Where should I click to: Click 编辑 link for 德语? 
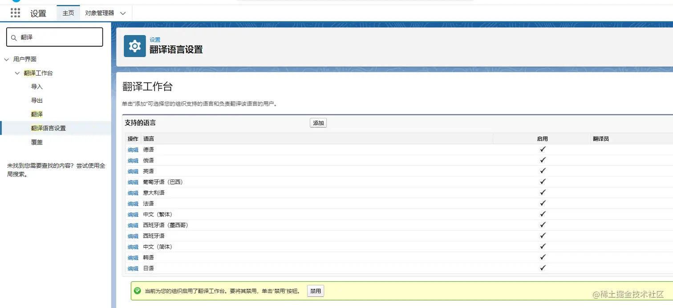coord(133,150)
